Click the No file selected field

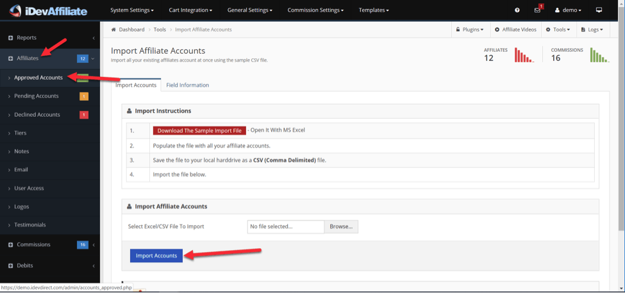286,227
